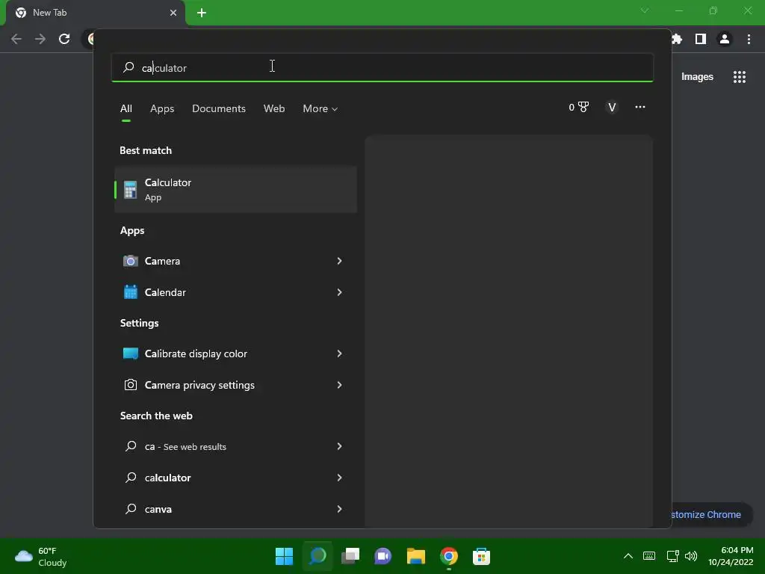Open search panel three-dot options
This screenshot has width=765, height=574.
[640, 107]
